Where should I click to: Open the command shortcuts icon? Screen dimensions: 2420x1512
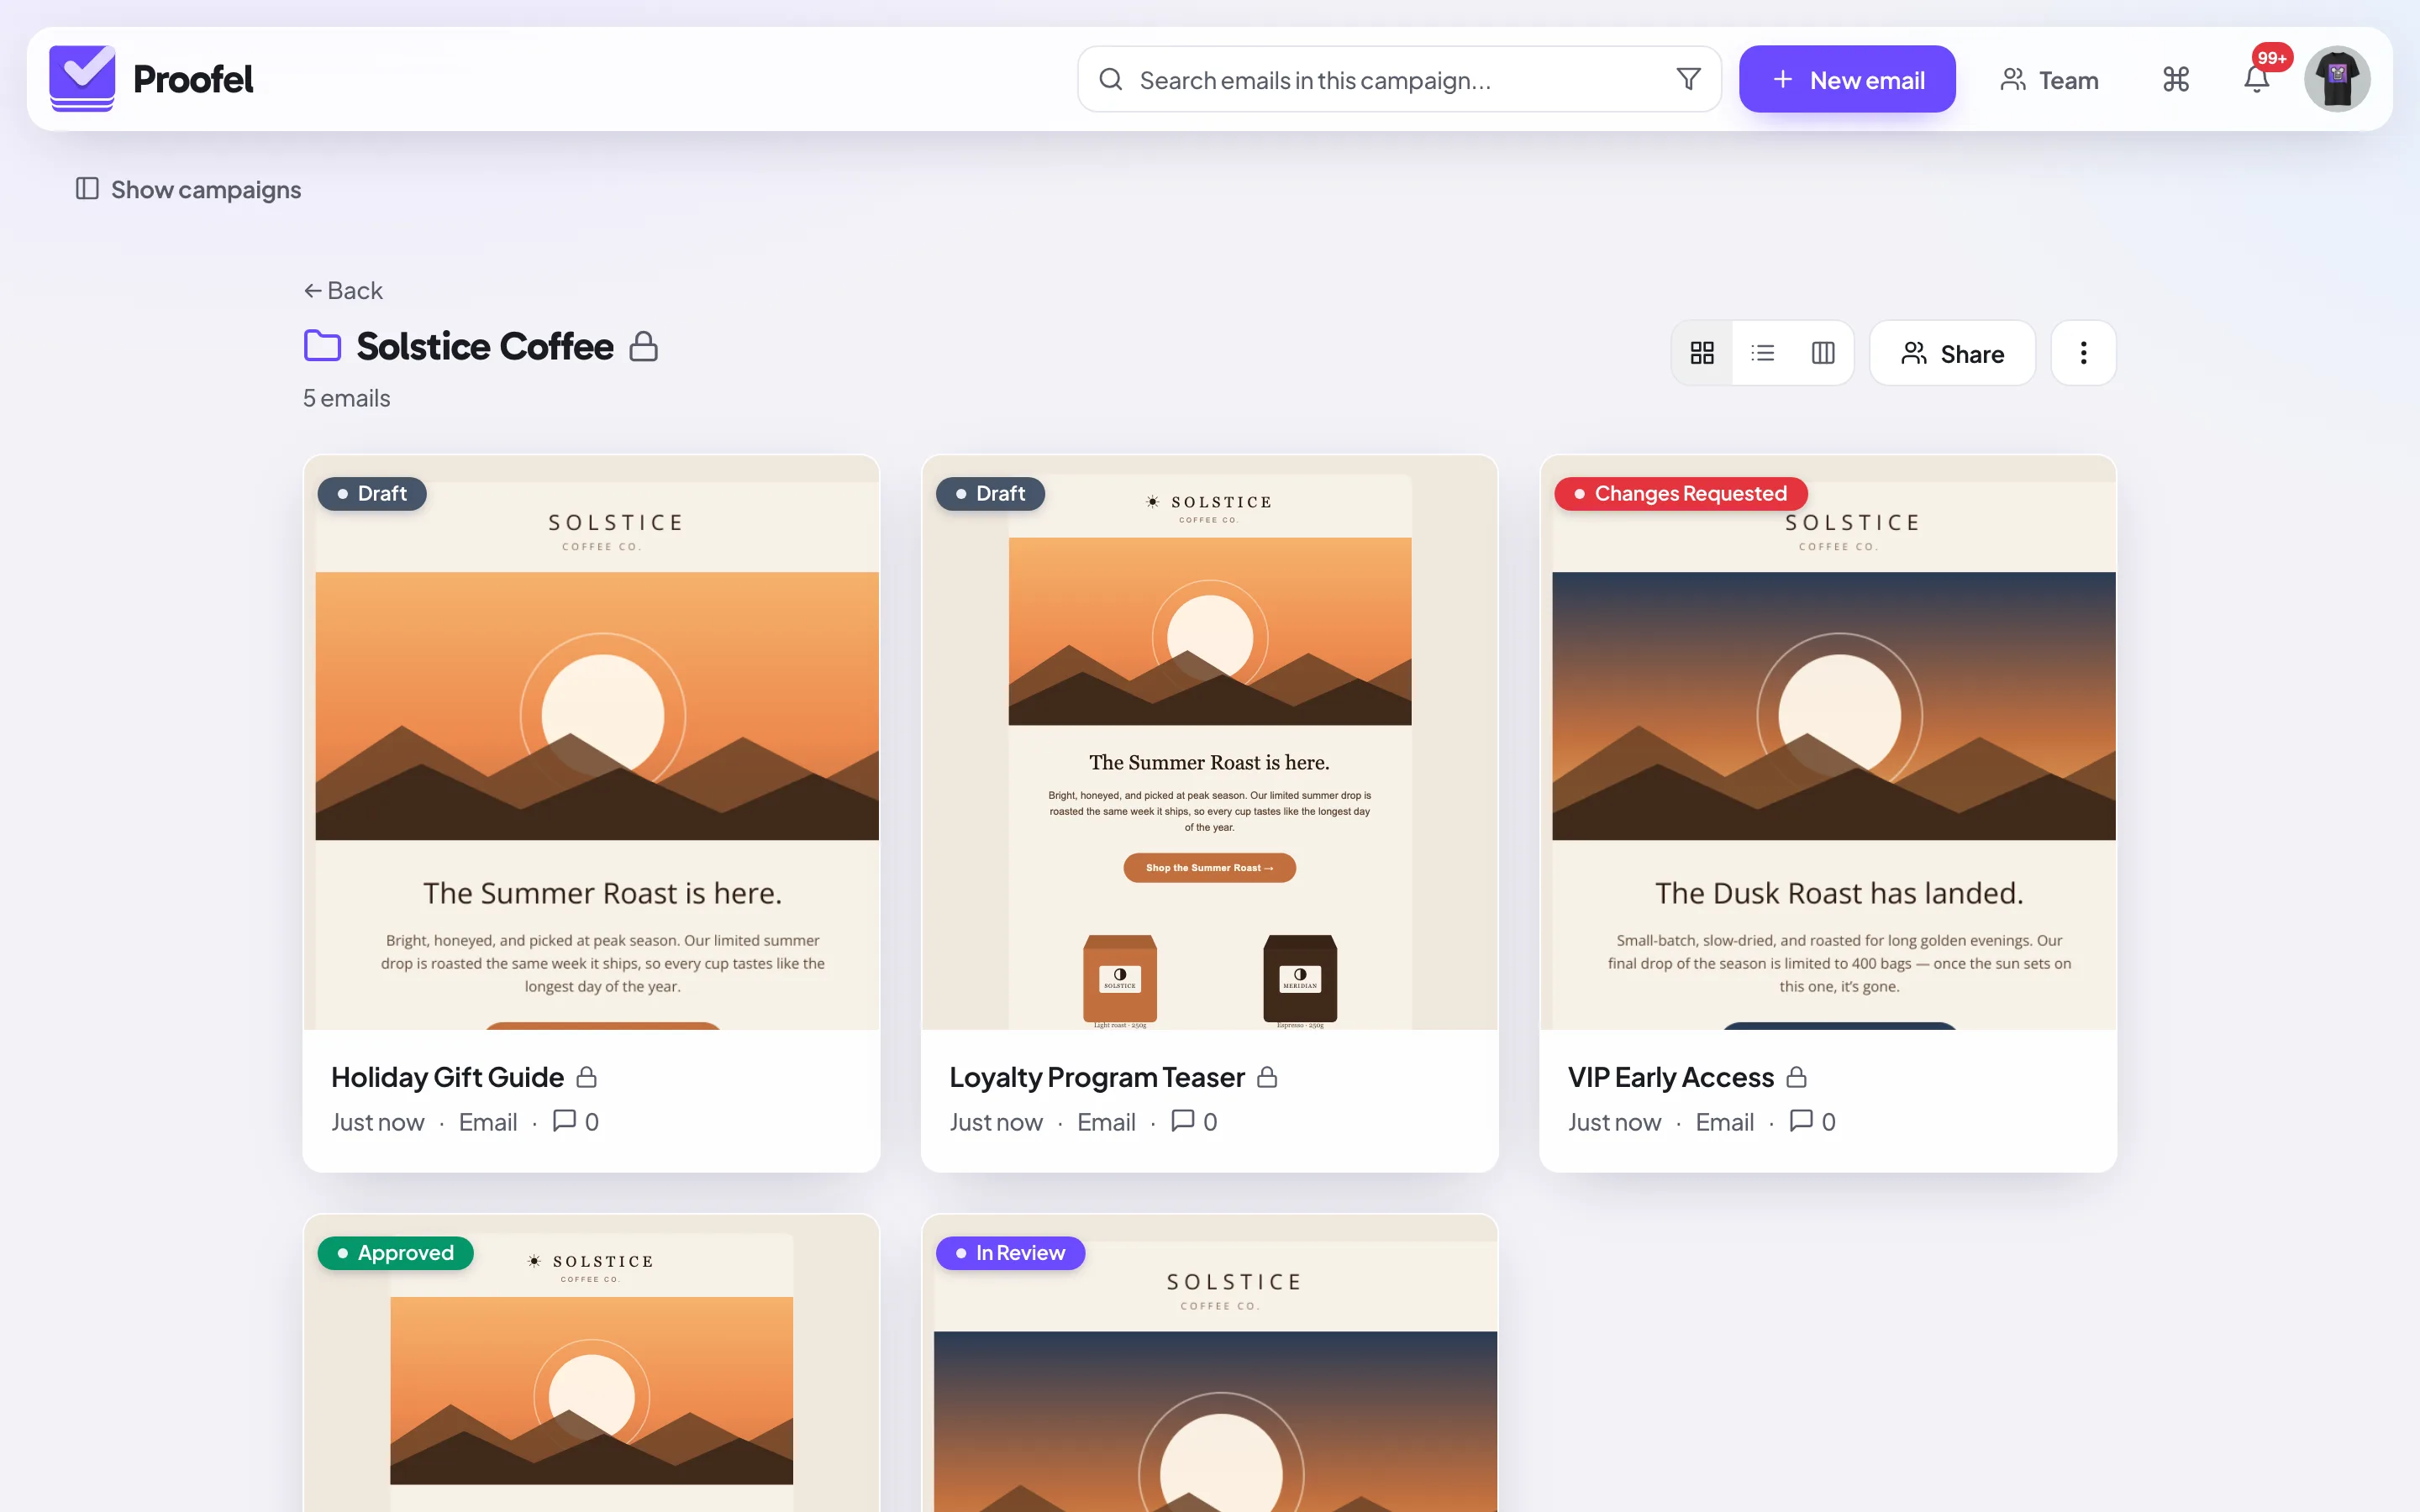point(2176,79)
